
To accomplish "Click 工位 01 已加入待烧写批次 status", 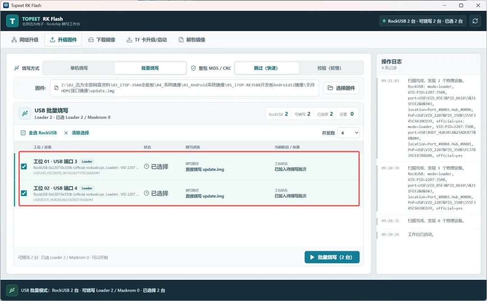I will 290,169.
